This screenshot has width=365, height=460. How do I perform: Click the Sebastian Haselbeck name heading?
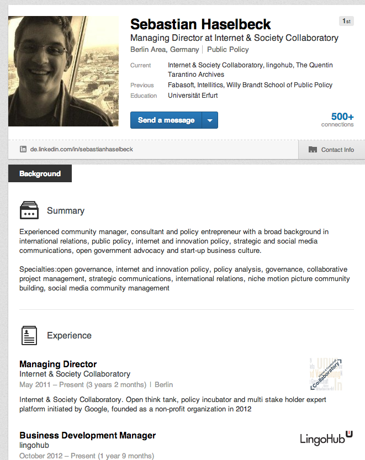click(200, 24)
